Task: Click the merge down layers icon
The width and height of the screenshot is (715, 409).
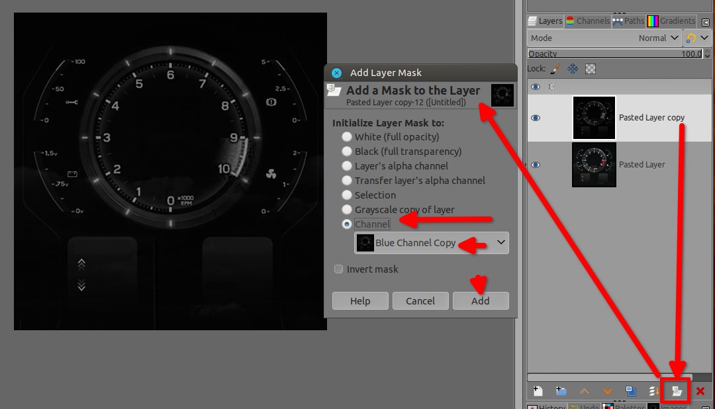Action: (x=654, y=390)
